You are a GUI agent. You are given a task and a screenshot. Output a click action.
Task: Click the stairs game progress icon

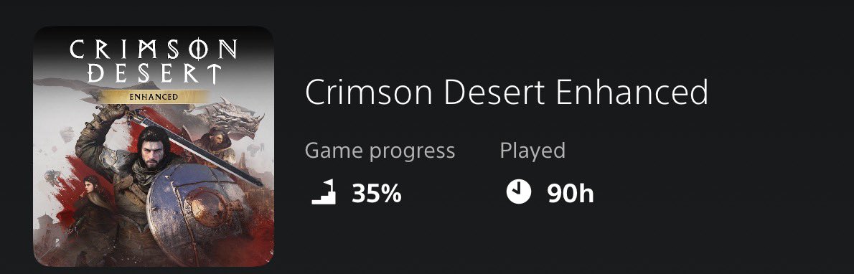(x=324, y=193)
